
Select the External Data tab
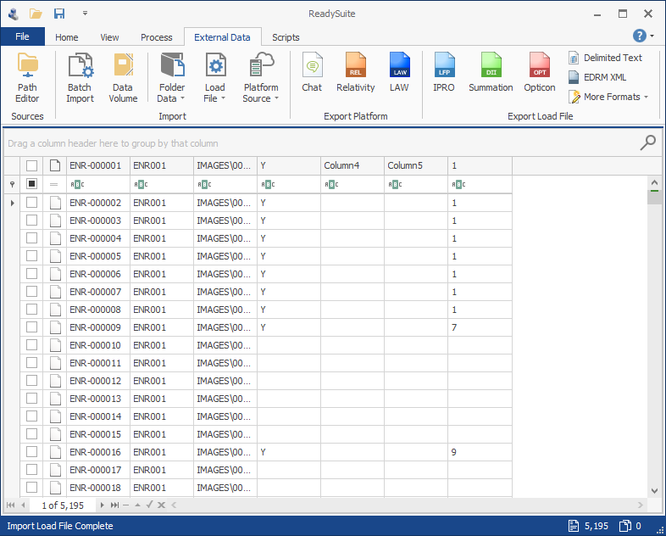pos(222,37)
